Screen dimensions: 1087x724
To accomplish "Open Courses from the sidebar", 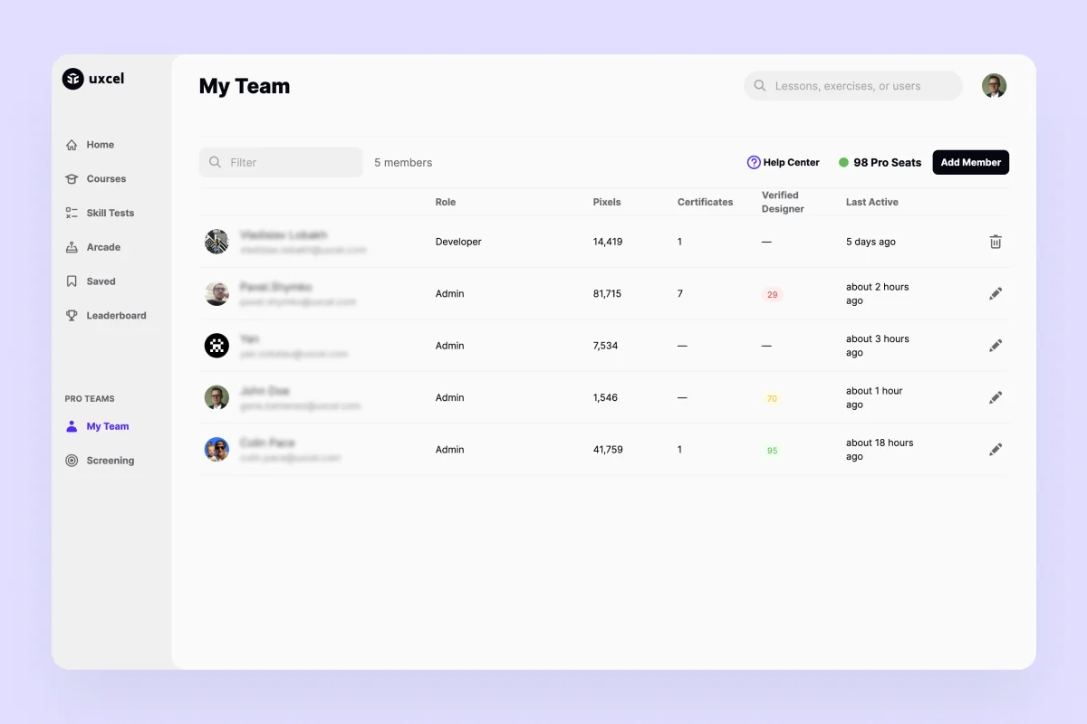I will [x=106, y=179].
